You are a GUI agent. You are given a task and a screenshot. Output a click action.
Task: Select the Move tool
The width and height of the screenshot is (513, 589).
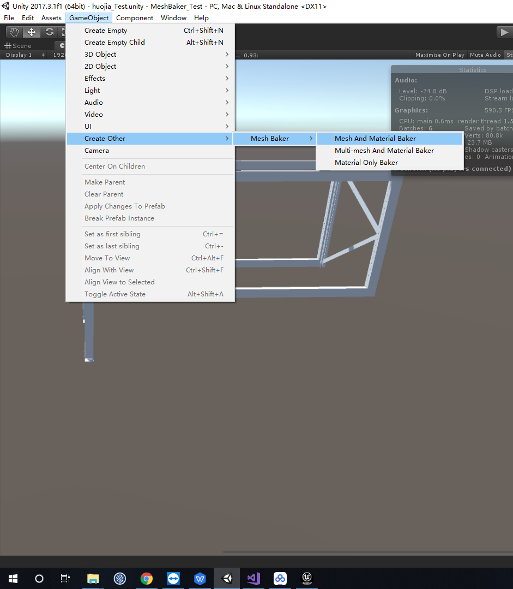[31, 32]
